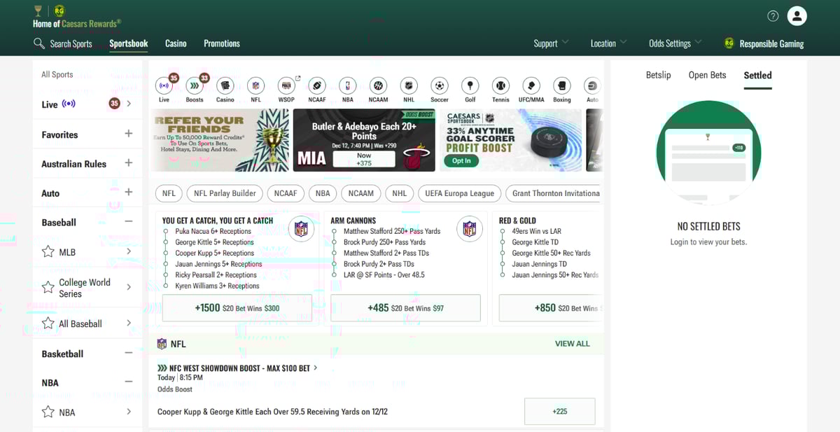
Task: Expand the Favorites section plus sign
Action: tap(129, 134)
